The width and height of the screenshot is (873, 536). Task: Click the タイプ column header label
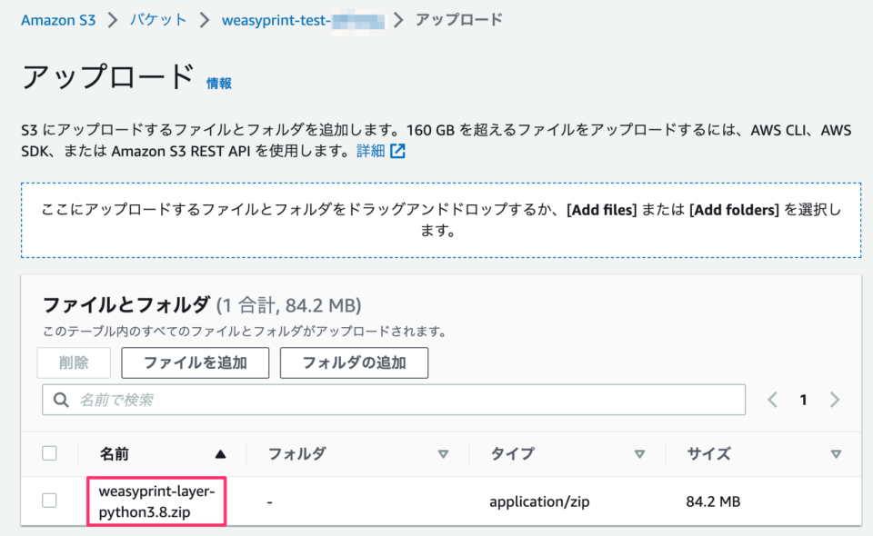pos(512,453)
